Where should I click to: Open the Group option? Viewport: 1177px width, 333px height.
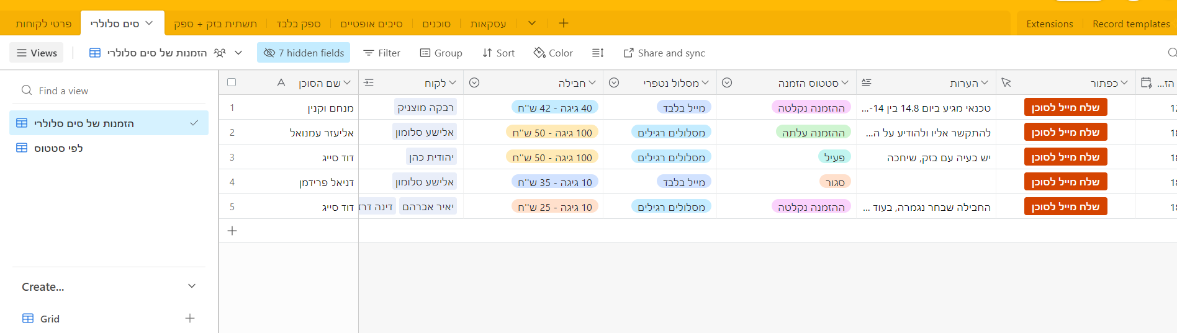pyautogui.click(x=441, y=53)
